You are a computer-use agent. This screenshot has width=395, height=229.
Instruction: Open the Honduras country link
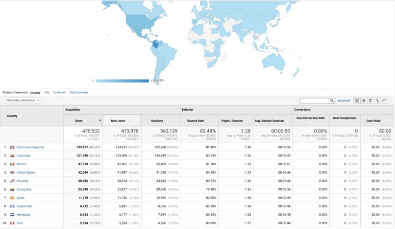23,215
